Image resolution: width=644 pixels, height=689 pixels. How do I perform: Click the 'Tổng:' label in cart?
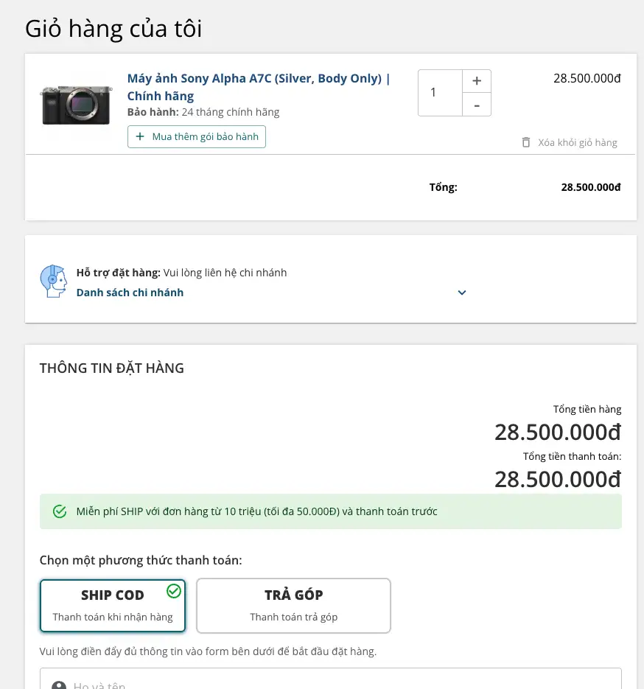[x=444, y=187]
